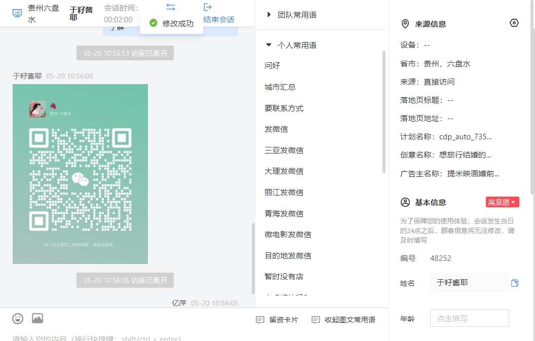
Task: Click the 姓名 field containing 于籽酱耶
Action: [x=470, y=282]
